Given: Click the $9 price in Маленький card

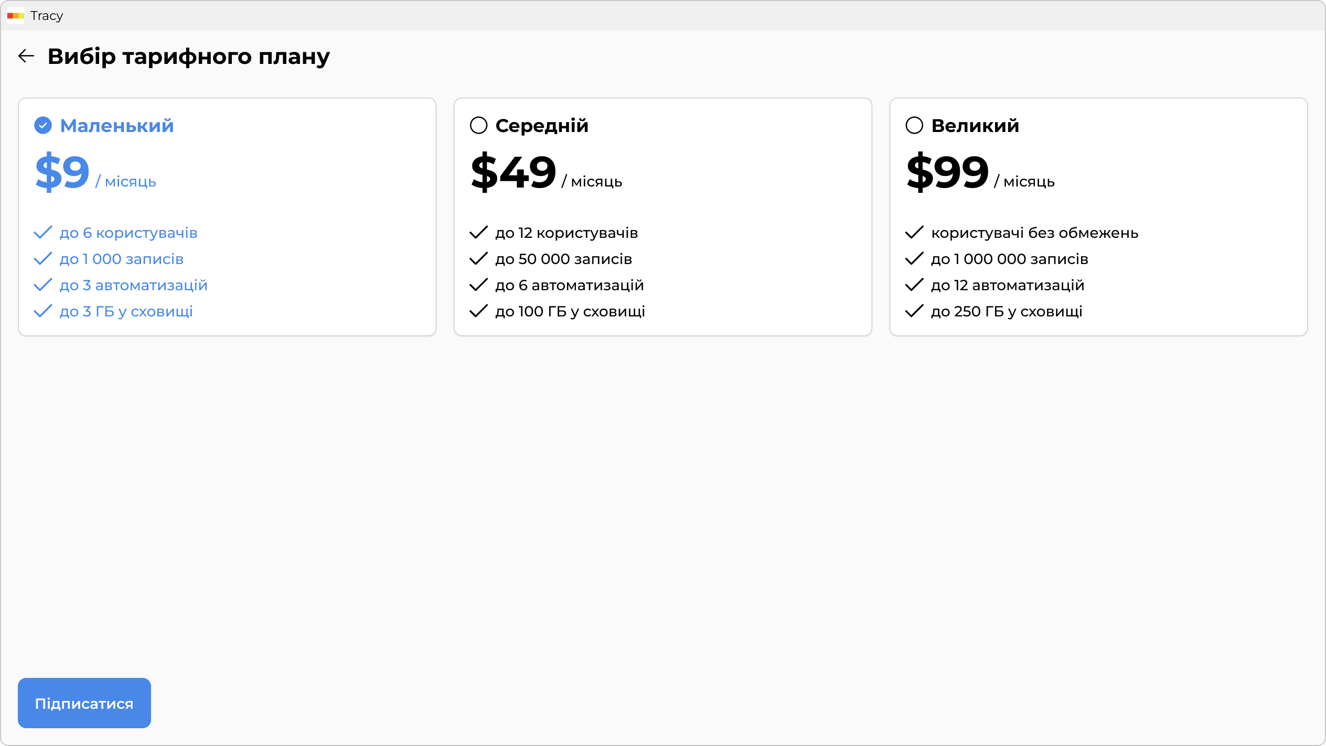Looking at the screenshot, I should click(x=62, y=172).
